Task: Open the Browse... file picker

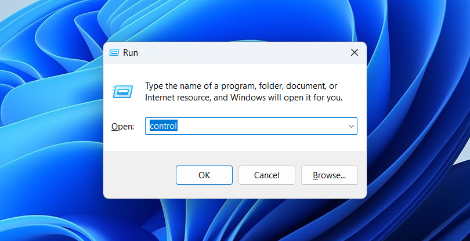Action: 330,175
